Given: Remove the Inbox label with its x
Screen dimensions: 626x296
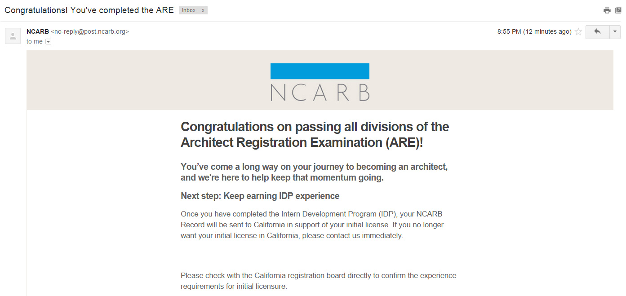Looking at the screenshot, I should (x=203, y=10).
